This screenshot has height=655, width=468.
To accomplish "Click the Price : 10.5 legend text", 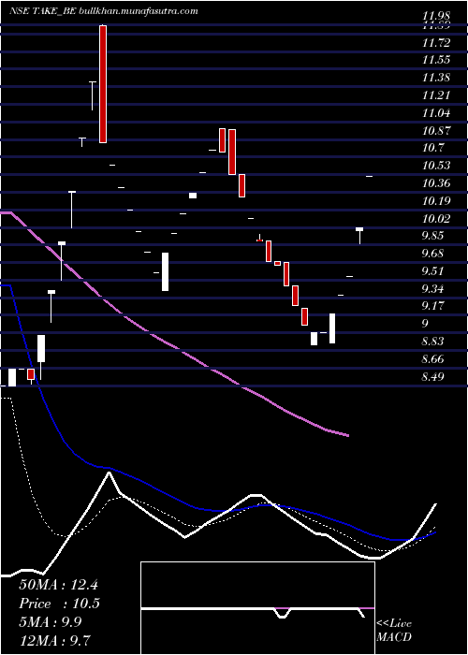I will (x=59, y=604).
